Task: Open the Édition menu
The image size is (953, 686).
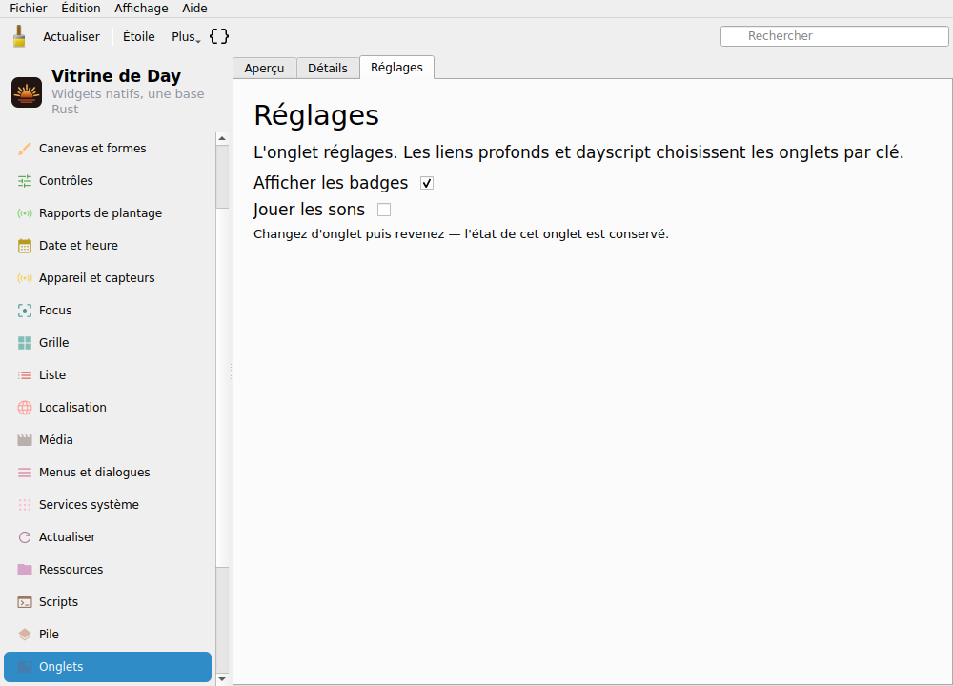Action: point(81,8)
